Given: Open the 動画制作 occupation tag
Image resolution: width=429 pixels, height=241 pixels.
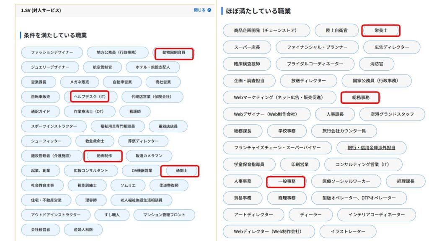Looking at the screenshot, I should point(103,156).
